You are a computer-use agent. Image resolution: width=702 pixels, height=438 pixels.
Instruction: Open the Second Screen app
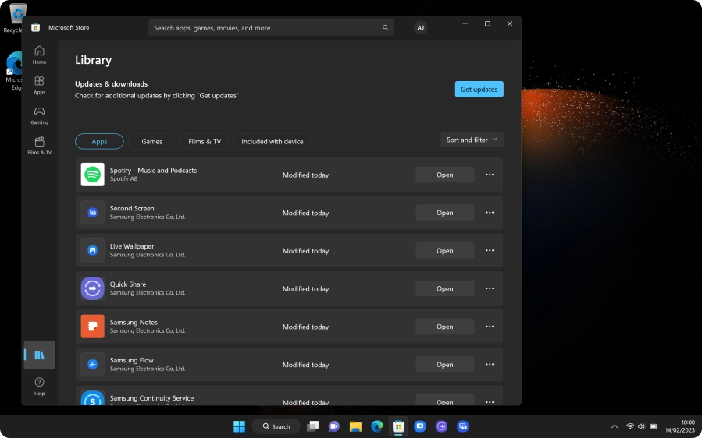444,213
